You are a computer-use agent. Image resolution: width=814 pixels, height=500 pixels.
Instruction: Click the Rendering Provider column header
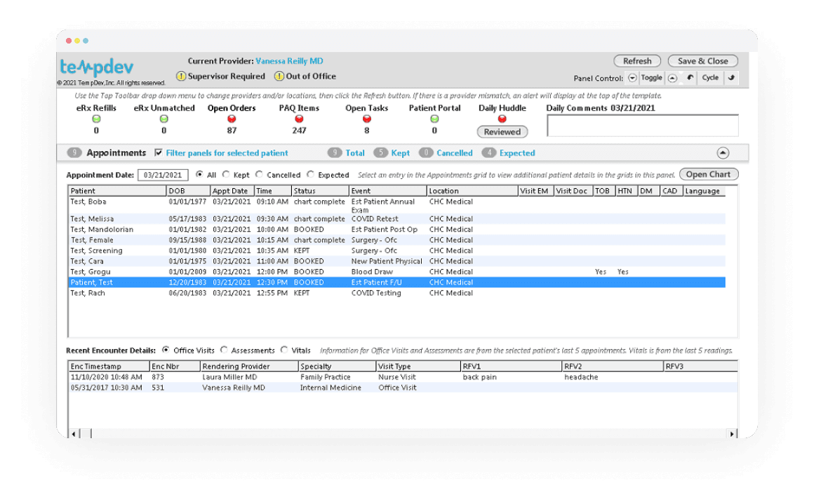pyautogui.click(x=248, y=367)
